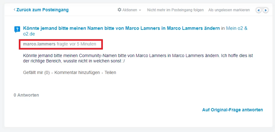Open the Aktionen menu label
The image size is (275, 132).
pos(130,10)
